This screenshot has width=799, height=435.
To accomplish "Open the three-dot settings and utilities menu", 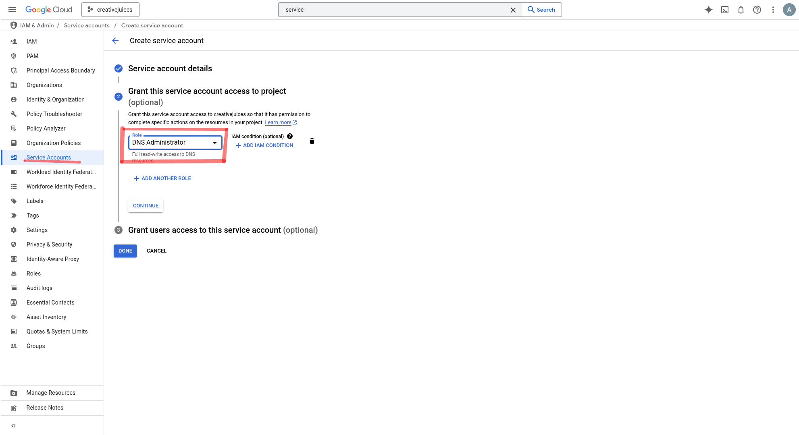I will pos(773,10).
